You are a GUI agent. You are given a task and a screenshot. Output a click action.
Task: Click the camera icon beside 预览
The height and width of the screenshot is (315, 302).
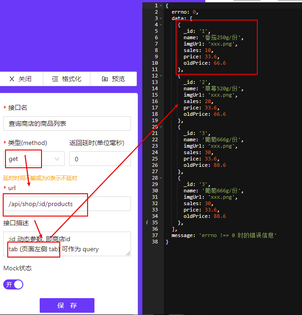tap(105, 79)
